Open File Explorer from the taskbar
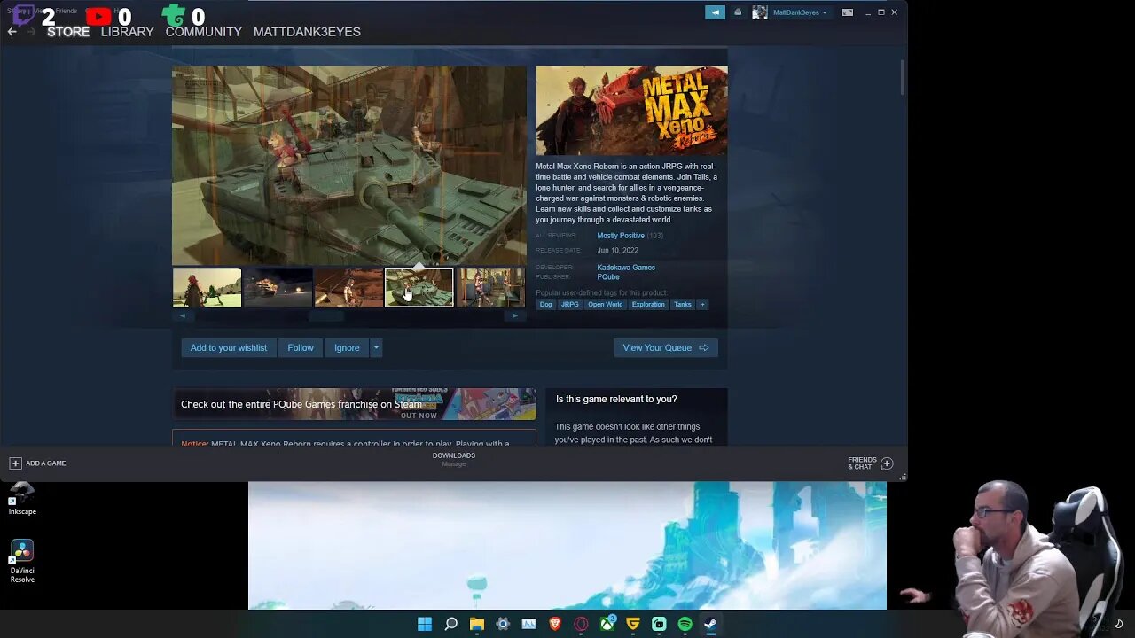The height and width of the screenshot is (638, 1135). pyautogui.click(x=477, y=624)
